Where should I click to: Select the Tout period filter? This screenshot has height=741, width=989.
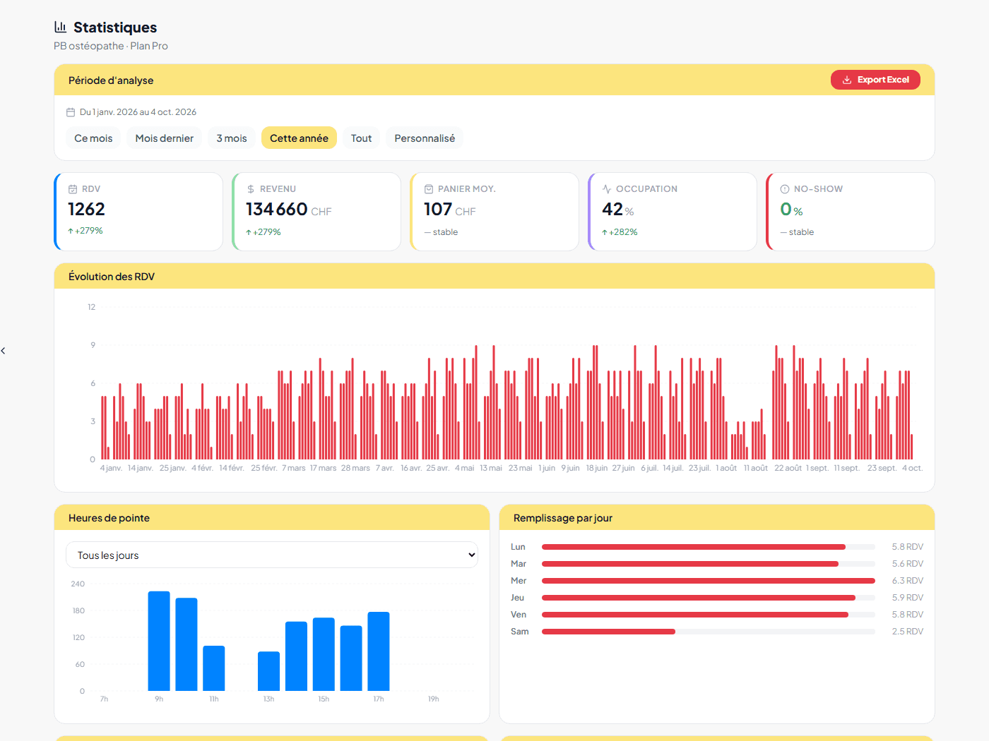(361, 138)
